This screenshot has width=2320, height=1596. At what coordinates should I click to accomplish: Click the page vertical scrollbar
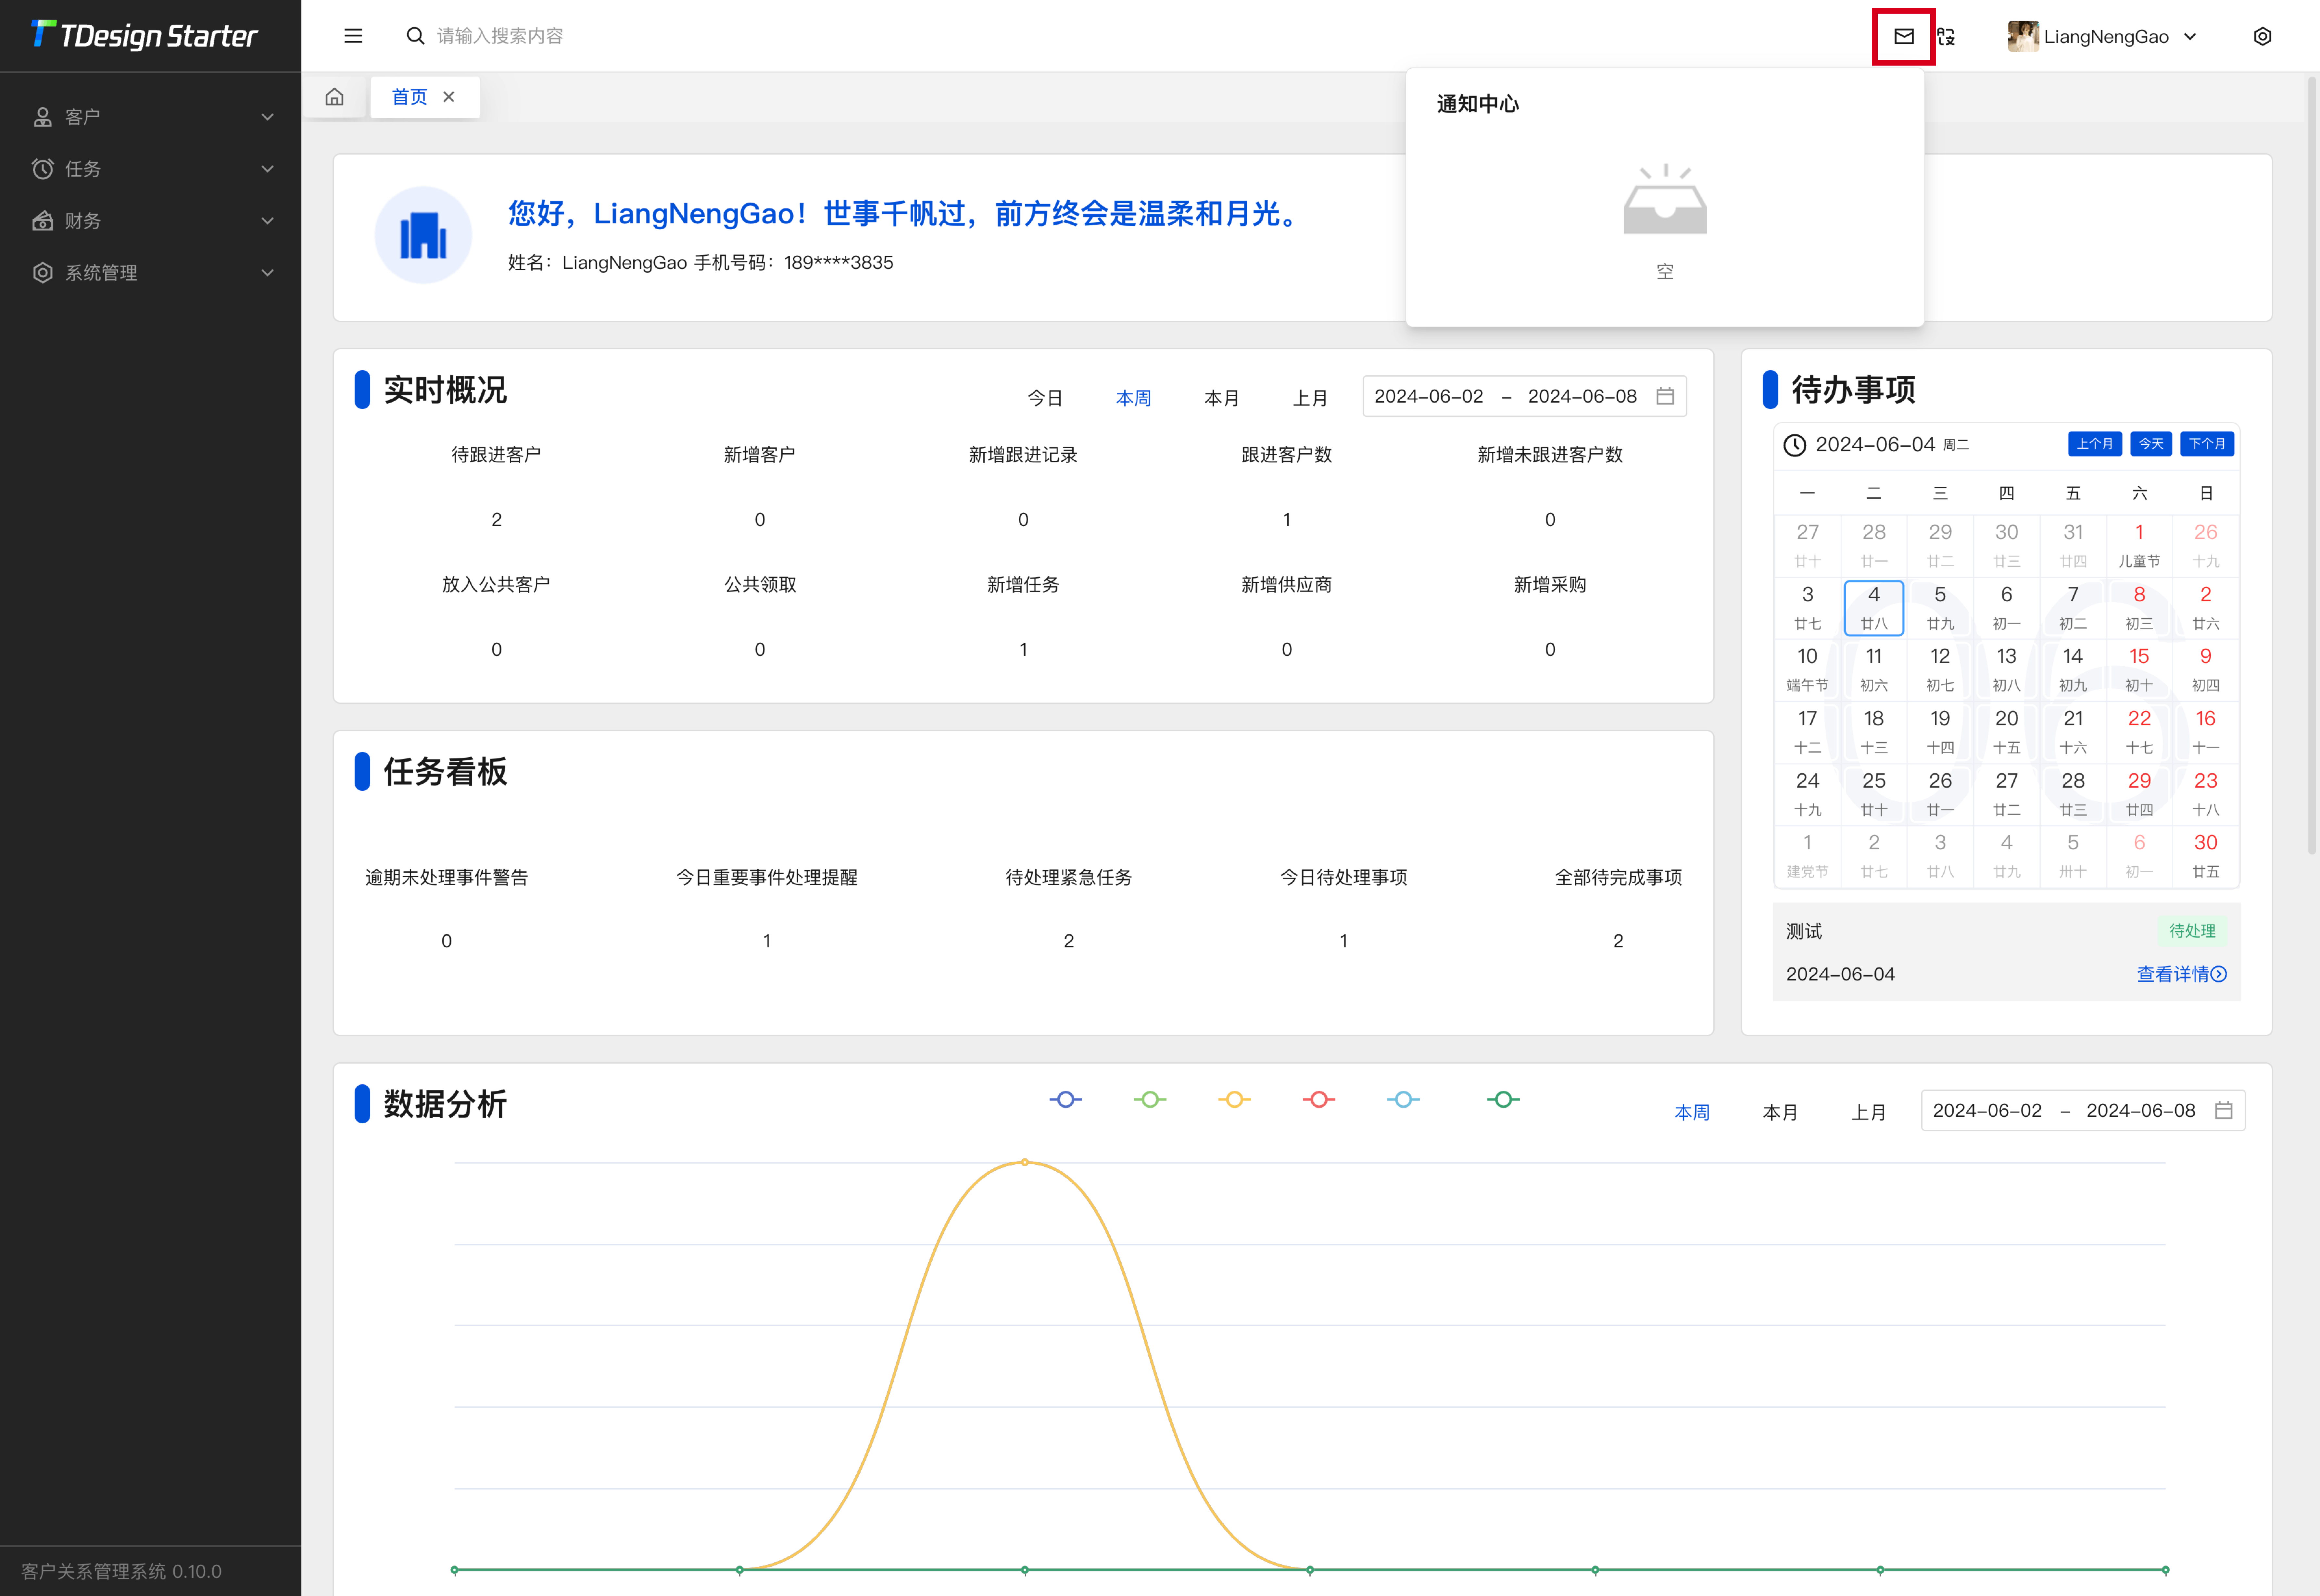[2312, 466]
